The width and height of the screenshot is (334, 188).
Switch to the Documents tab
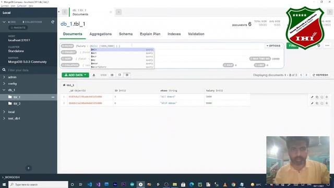coord(73,34)
